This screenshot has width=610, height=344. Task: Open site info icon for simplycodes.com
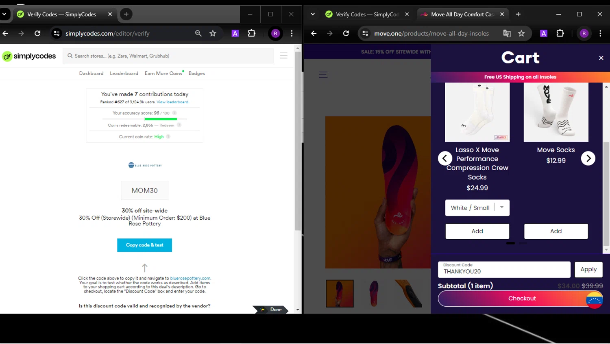coord(57,33)
